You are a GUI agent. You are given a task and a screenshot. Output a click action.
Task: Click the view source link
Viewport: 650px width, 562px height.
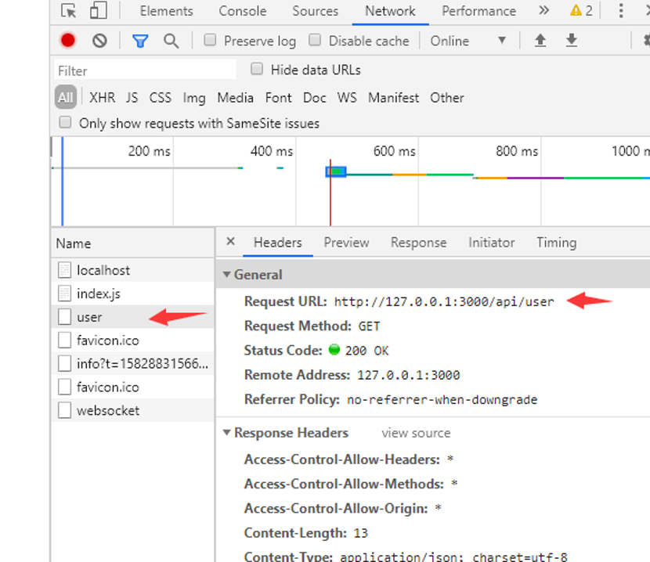point(416,433)
